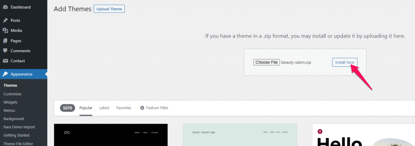This screenshot has width=415, height=146.
Task: Switch to the Latest themes tab
Action: click(x=104, y=108)
